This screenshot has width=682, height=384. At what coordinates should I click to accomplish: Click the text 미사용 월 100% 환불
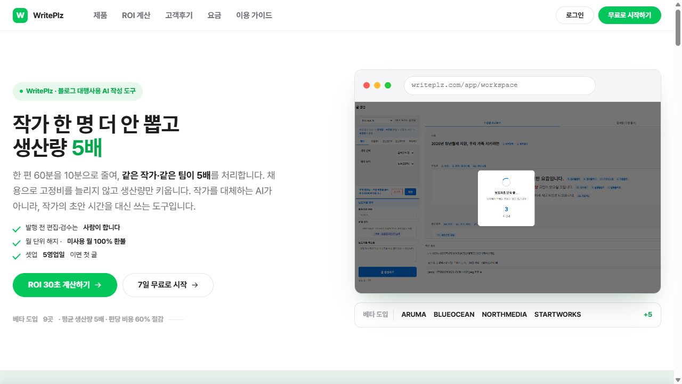(96, 241)
